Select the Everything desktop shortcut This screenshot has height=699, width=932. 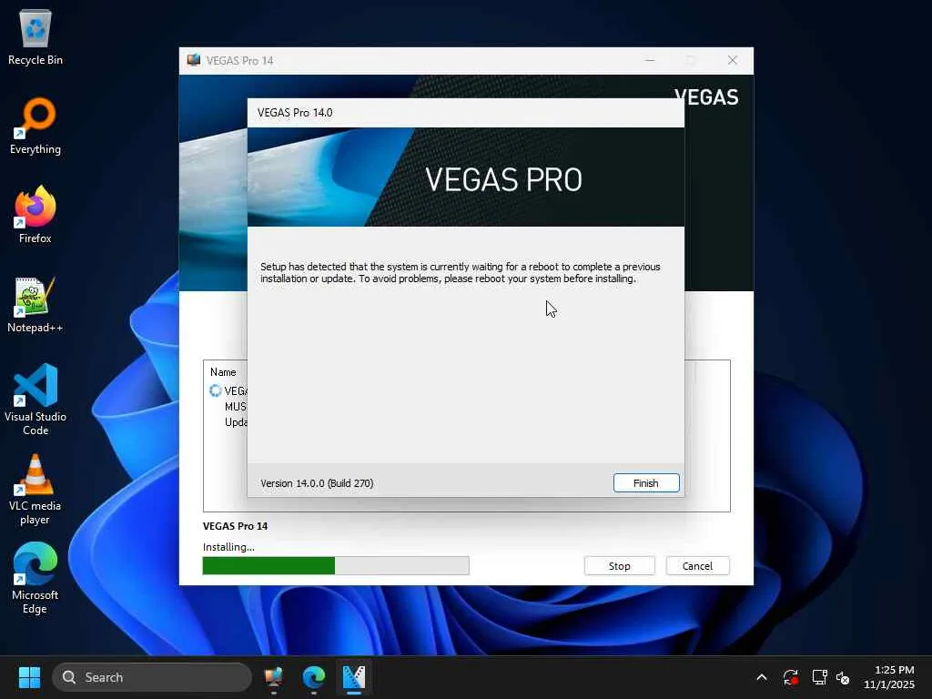pyautogui.click(x=35, y=126)
